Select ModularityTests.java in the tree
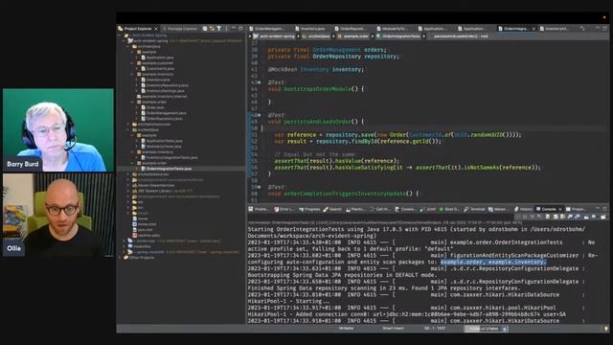Image resolution: width=613 pixels, height=345 pixels. (x=161, y=147)
